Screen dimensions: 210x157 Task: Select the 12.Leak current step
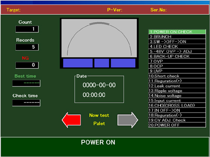click(177, 86)
